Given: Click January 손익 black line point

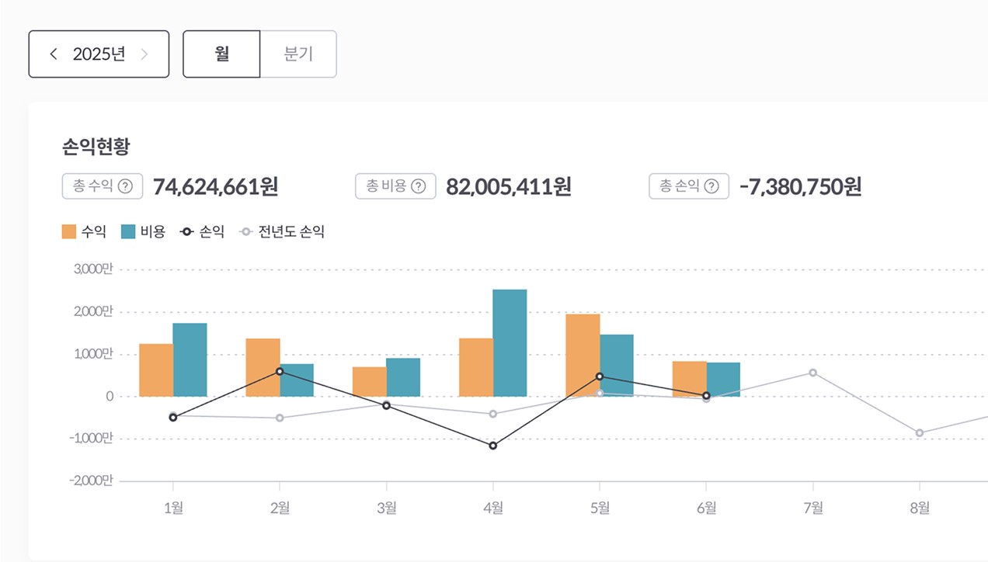Looking at the screenshot, I should [173, 418].
